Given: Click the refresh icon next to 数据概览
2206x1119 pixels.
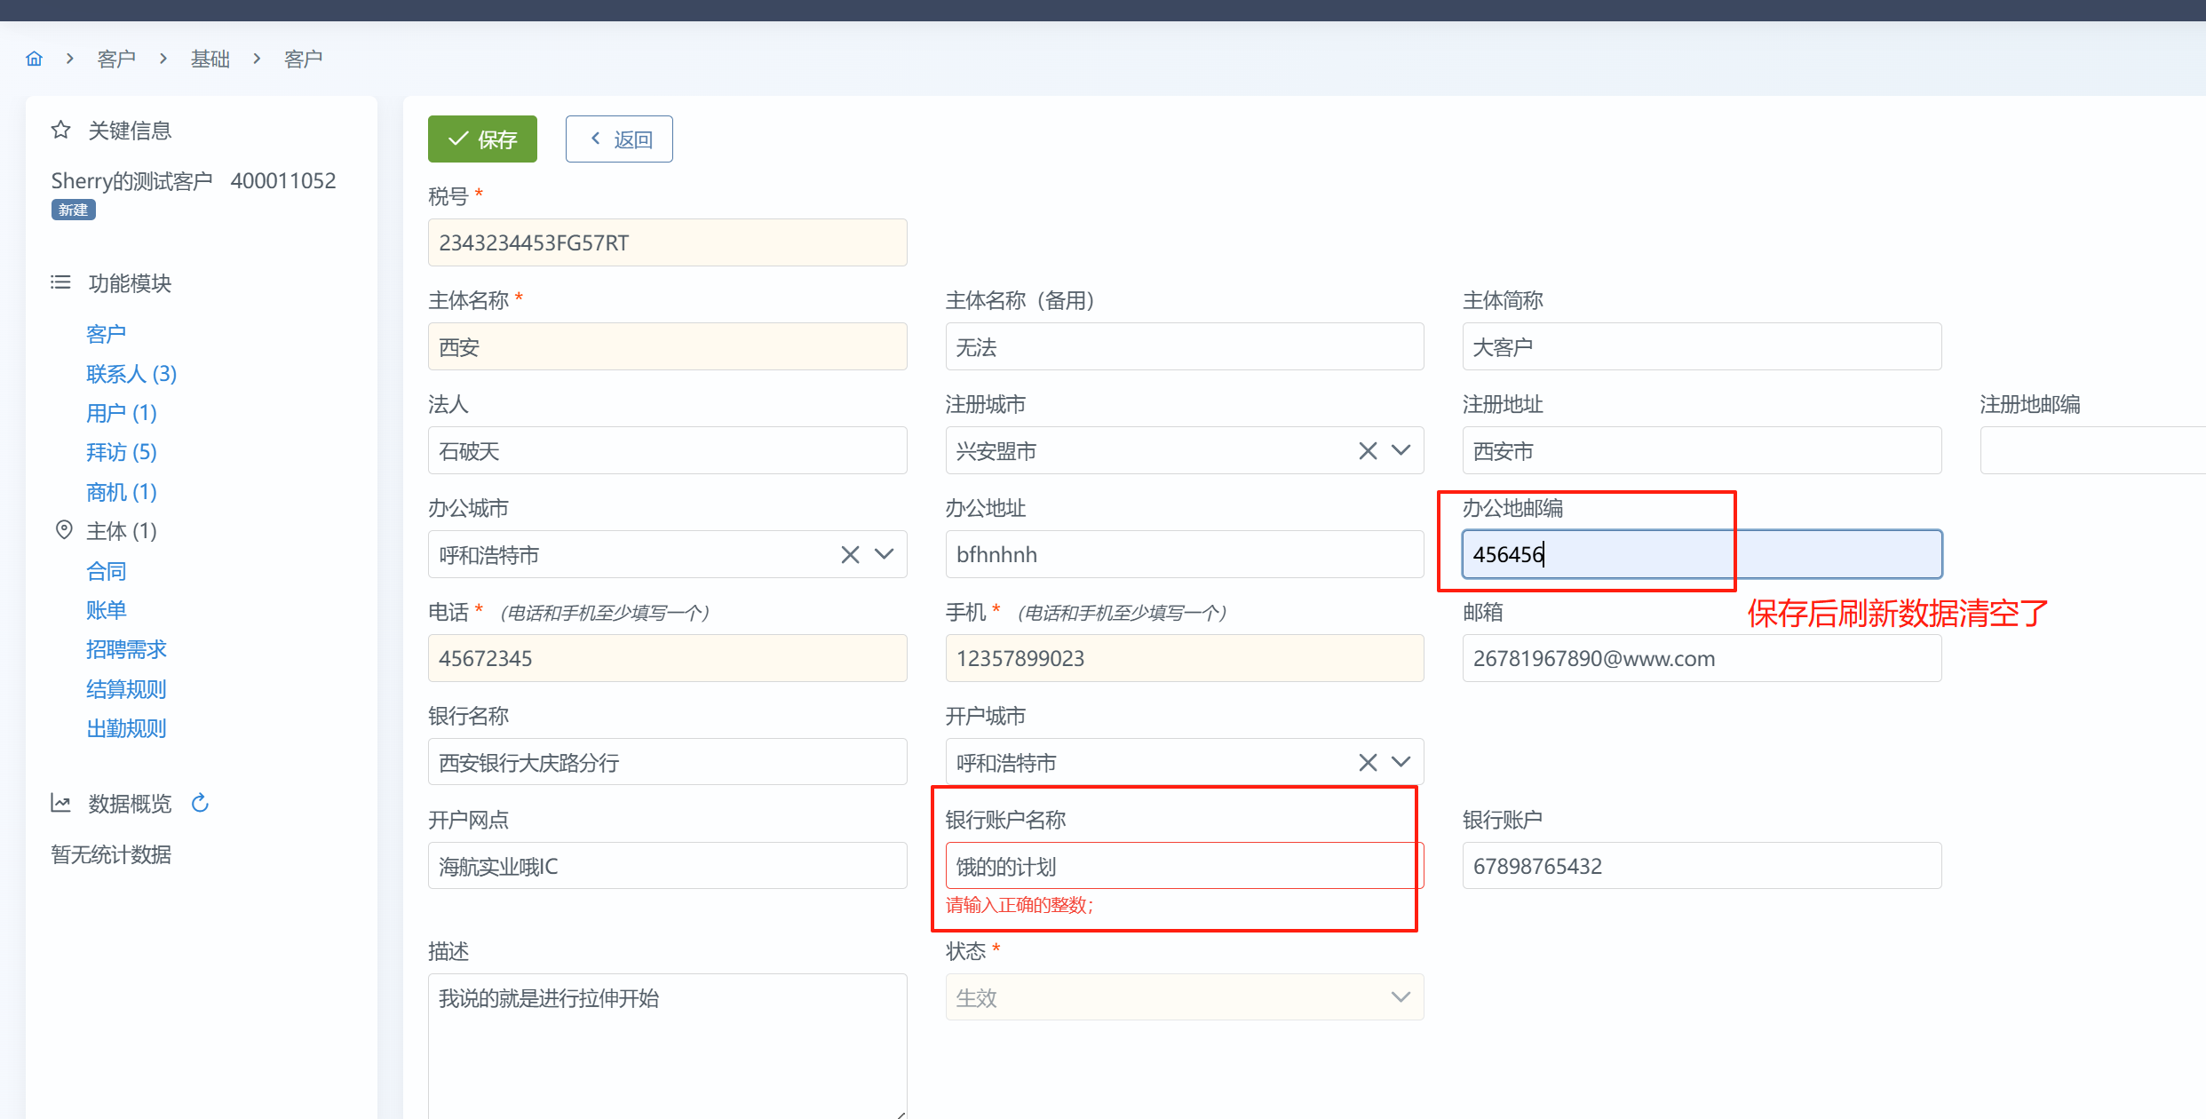Looking at the screenshot, I should coord(201,803).
